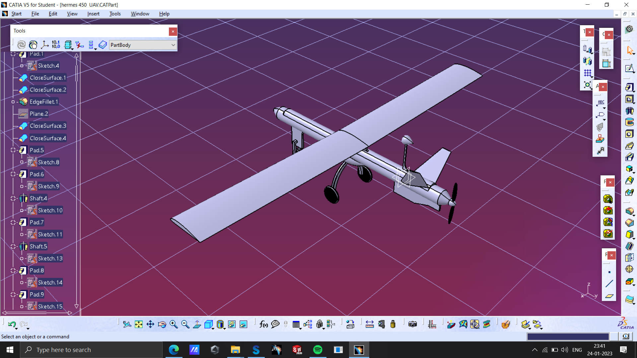This screenshot has height=358, width=637.
Task: Toggle Shading with Edges render mode
Action: pyautogui.click(x=221, y=324)
